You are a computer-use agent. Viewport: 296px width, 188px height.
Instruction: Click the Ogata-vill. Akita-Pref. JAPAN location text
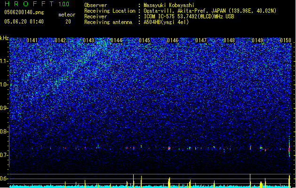pos(210,11)
